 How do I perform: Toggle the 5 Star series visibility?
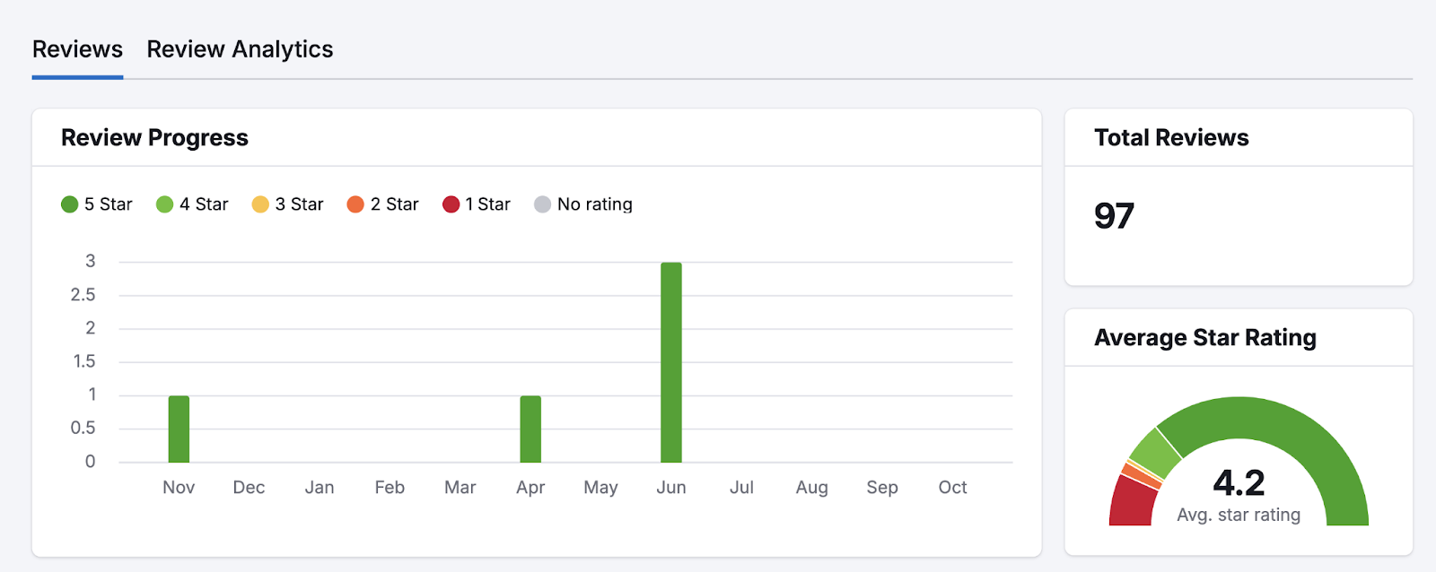tap(97, 204)
